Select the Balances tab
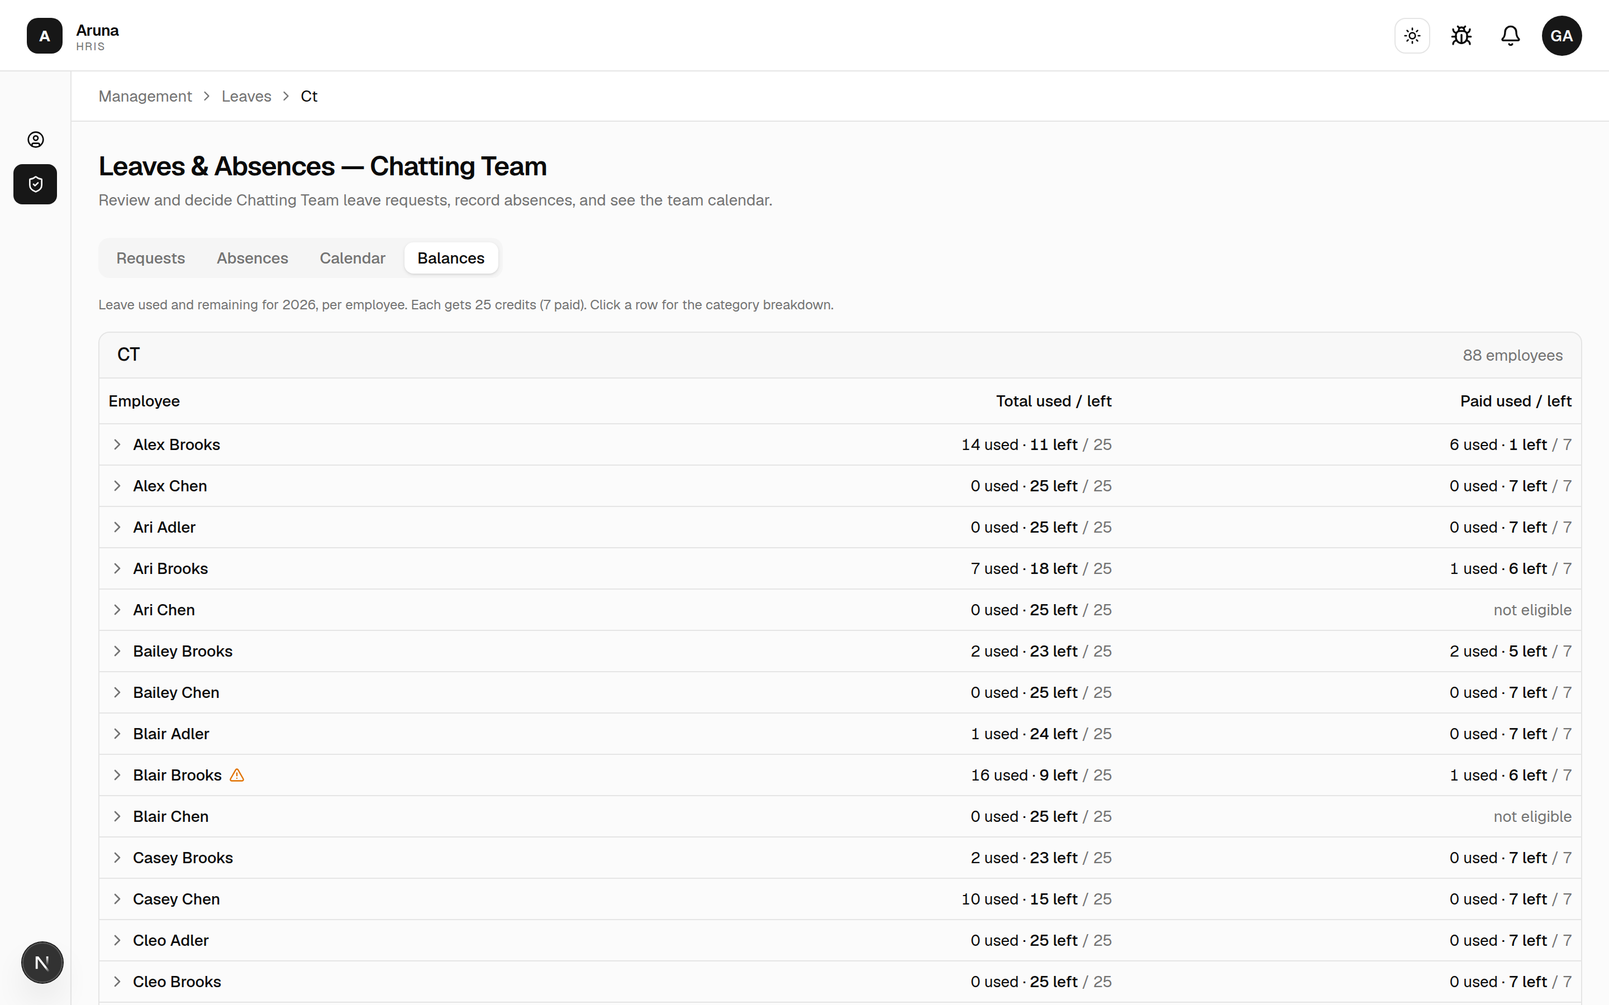Image resolution: width=1609 pixels, height=1005 pixels. coord(451,258)
